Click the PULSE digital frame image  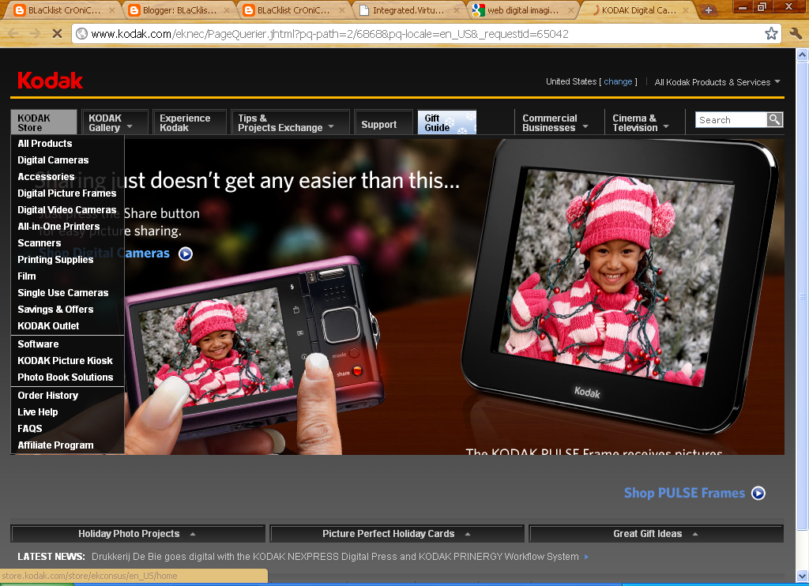619,285
